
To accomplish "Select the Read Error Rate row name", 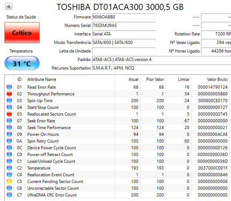I will pyautogui.click(x=42, y=87).
